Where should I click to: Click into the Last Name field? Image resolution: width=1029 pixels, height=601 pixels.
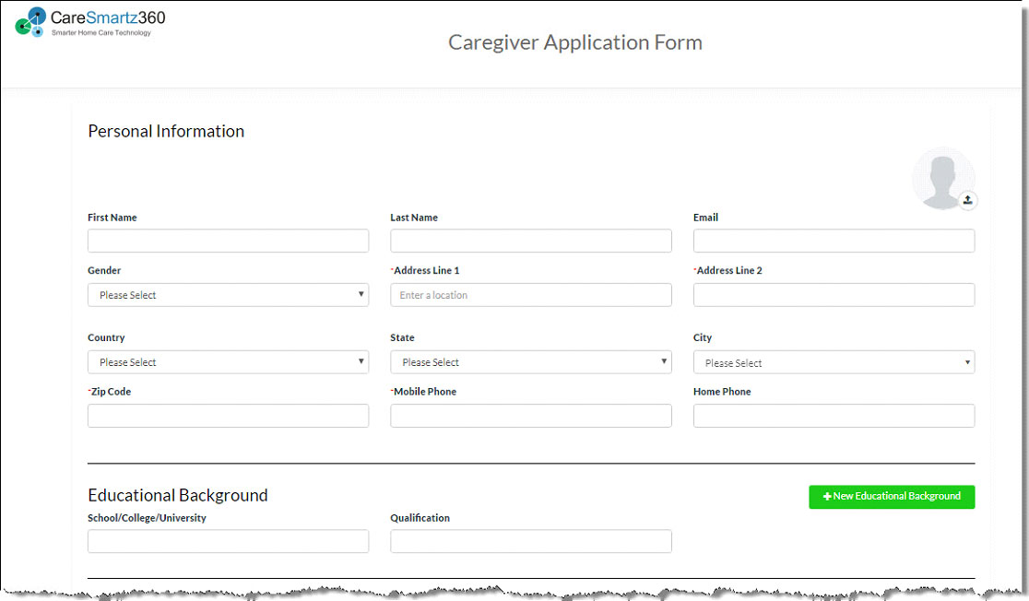click(x=530, y=242)
